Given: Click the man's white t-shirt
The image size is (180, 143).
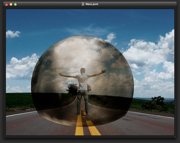Looking at the screenshot, I should (83, 82).
